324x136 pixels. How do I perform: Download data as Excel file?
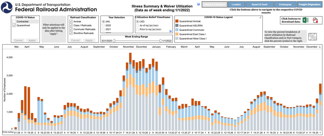305,20
